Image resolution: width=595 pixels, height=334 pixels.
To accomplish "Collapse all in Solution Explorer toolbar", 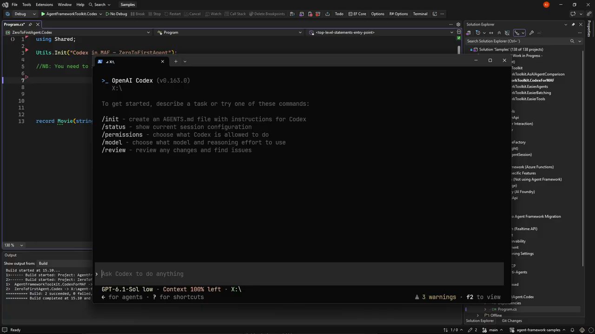I will tap(499, 33).
